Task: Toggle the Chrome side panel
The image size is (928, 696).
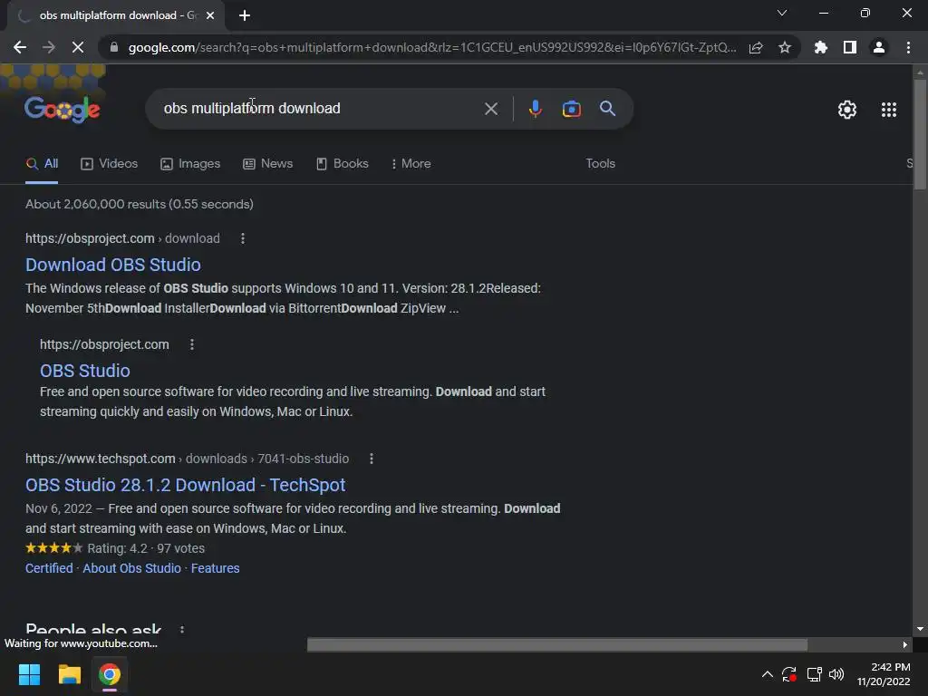Action: [x=849, y=47]
